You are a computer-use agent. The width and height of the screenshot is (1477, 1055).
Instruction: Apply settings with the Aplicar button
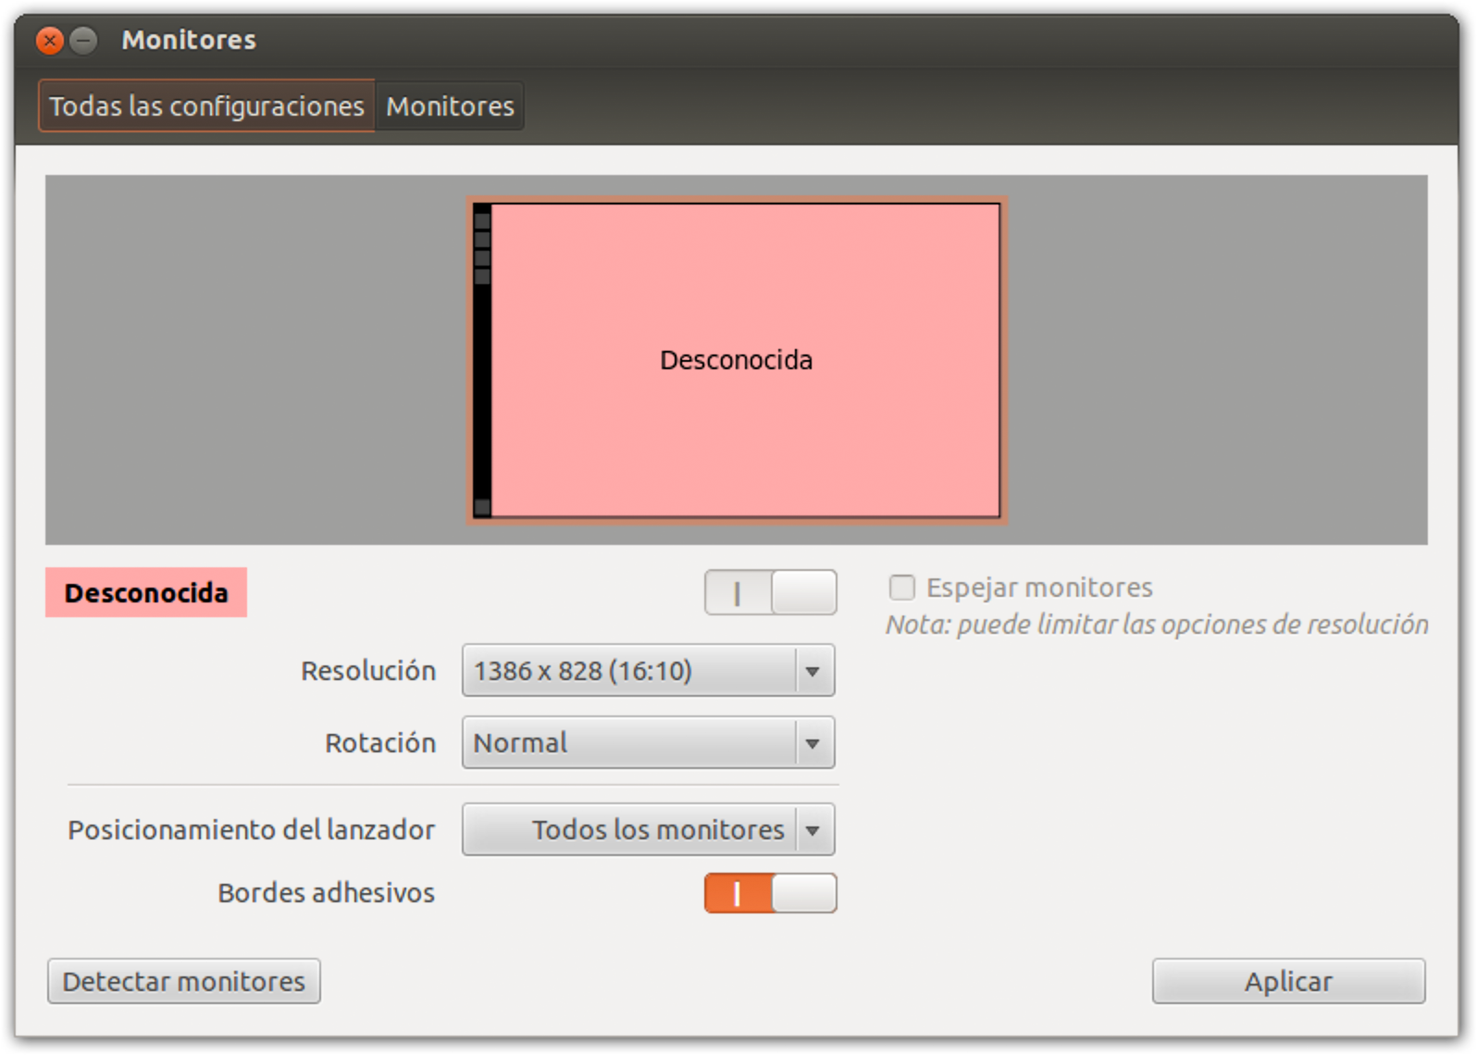pos(1288,981)
